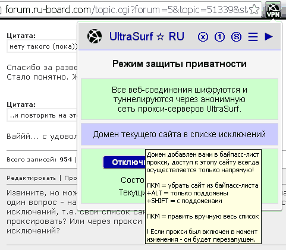
Task: Click the UltraSurf VPN extension icon
Action: pos(274,10)
